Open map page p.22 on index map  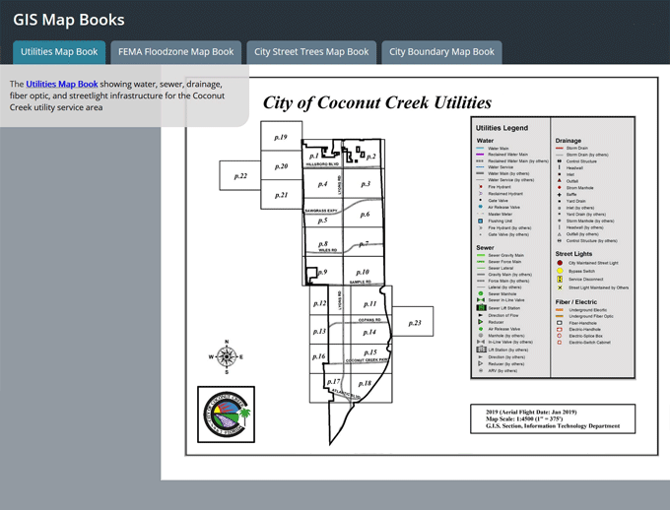(x=239, y=176)
